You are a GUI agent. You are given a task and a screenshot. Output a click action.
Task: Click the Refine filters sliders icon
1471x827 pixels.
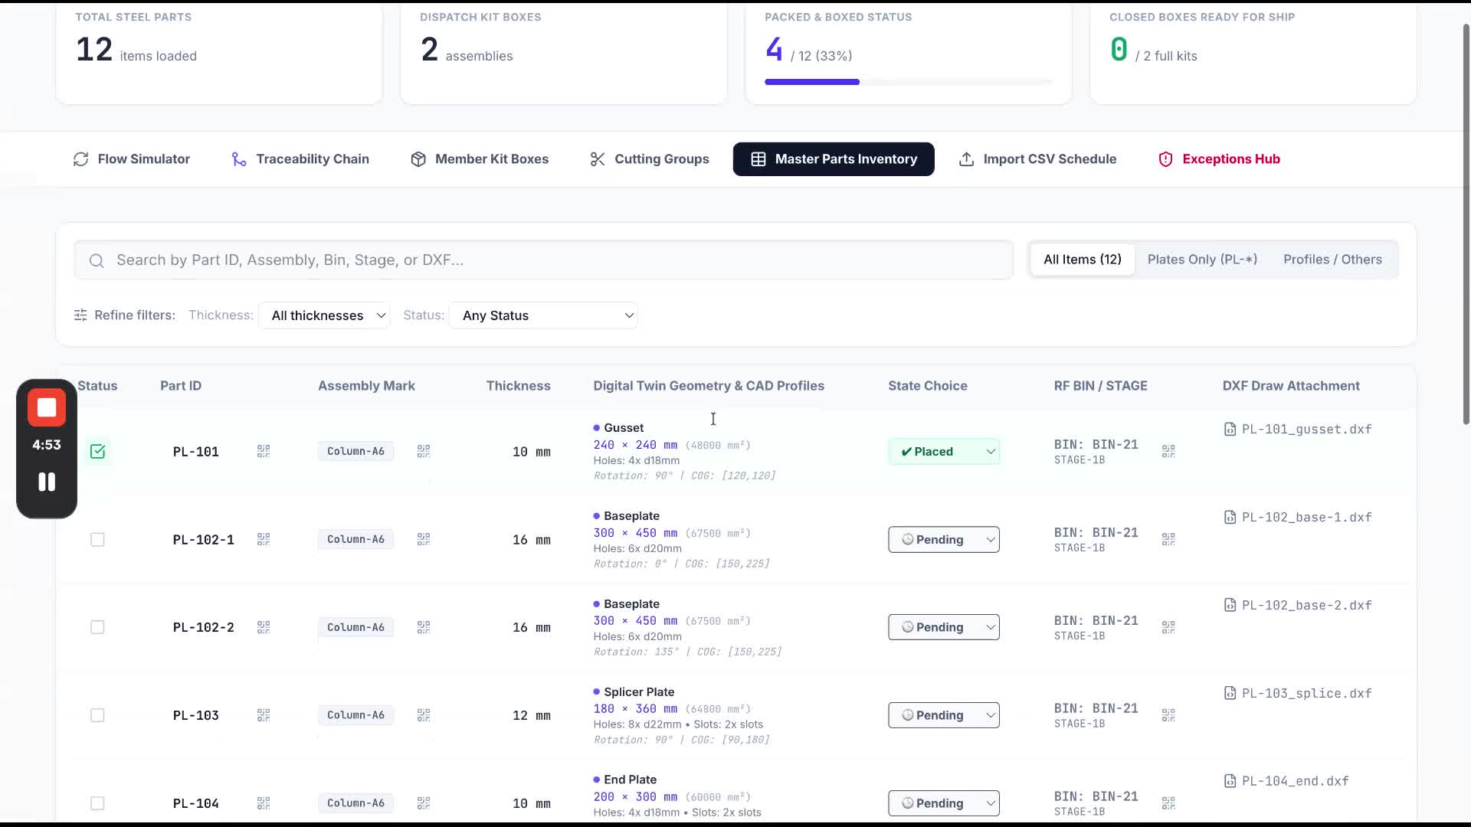tap(80, 315)
